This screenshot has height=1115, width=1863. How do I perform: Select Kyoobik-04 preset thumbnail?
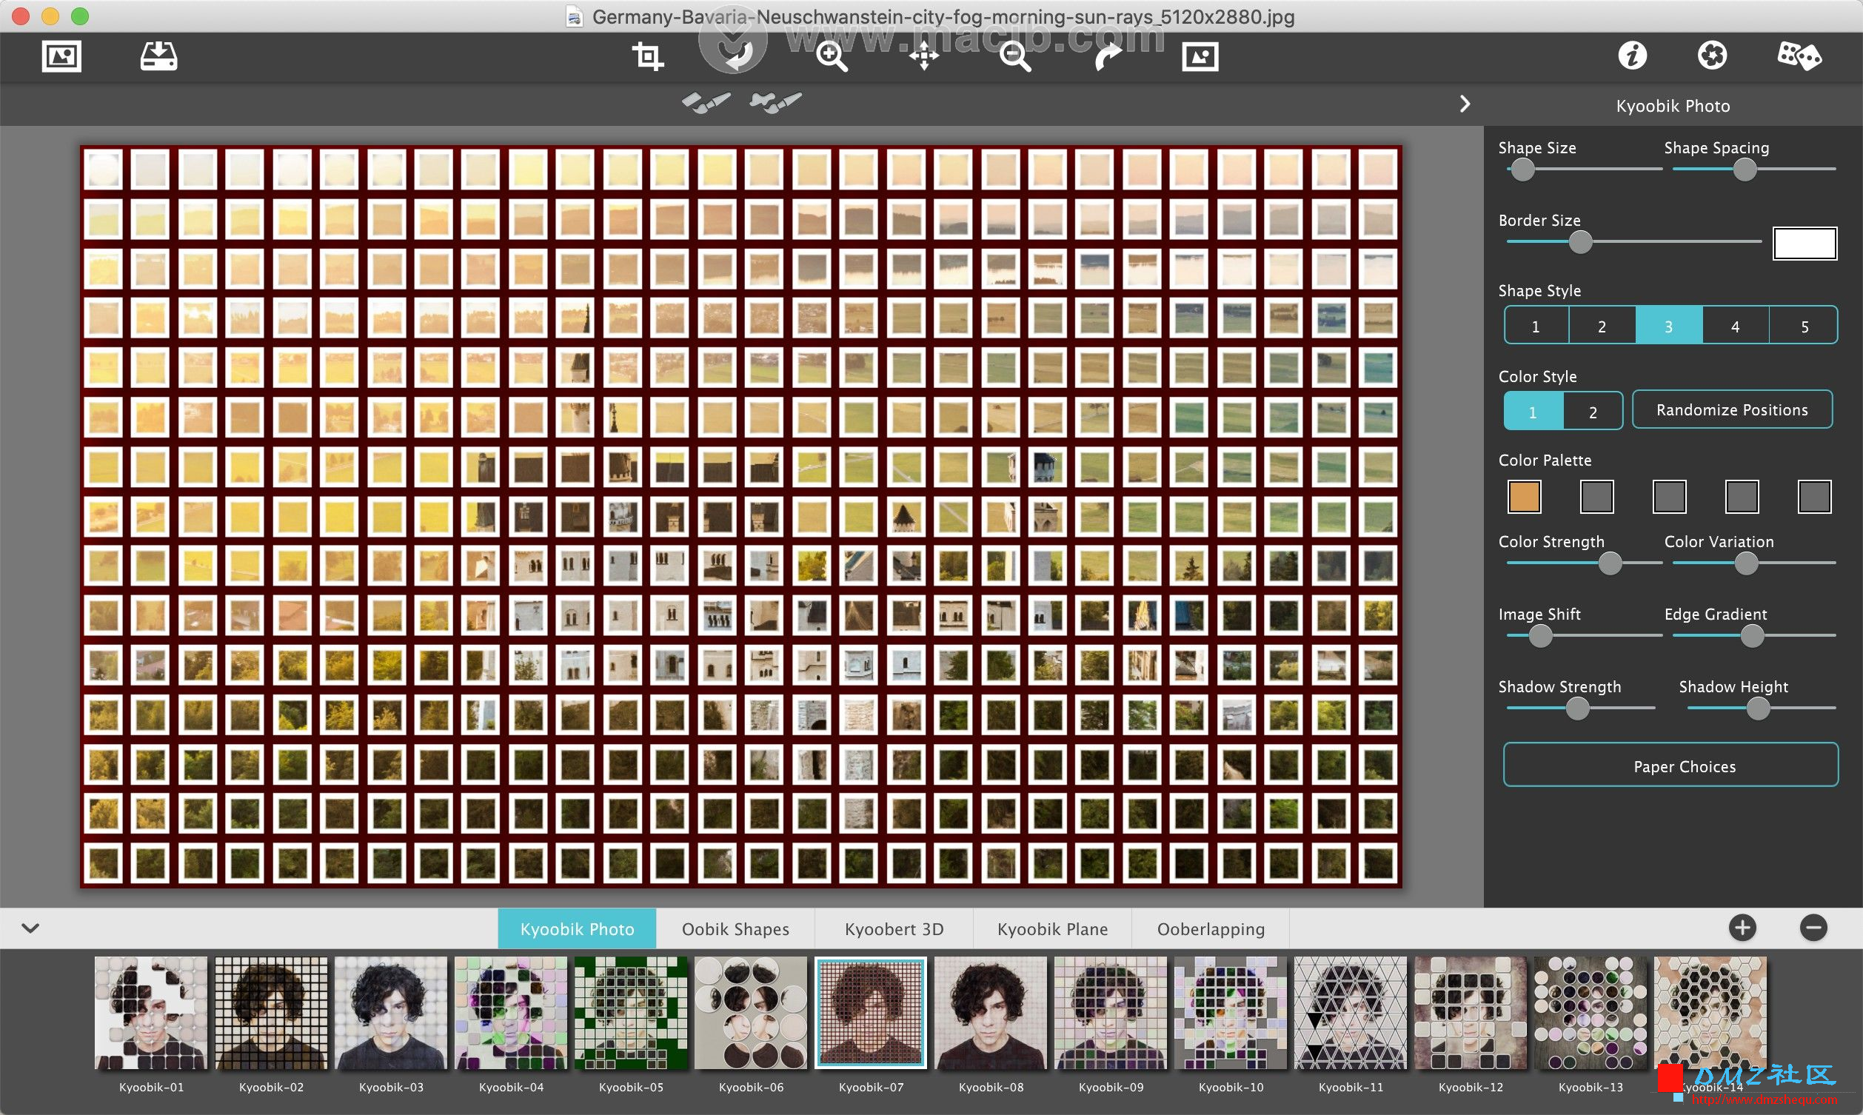(x=511, y=1013)
